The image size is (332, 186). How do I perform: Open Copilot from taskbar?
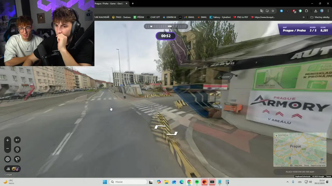pyautogui.click(x=159, y=182)
